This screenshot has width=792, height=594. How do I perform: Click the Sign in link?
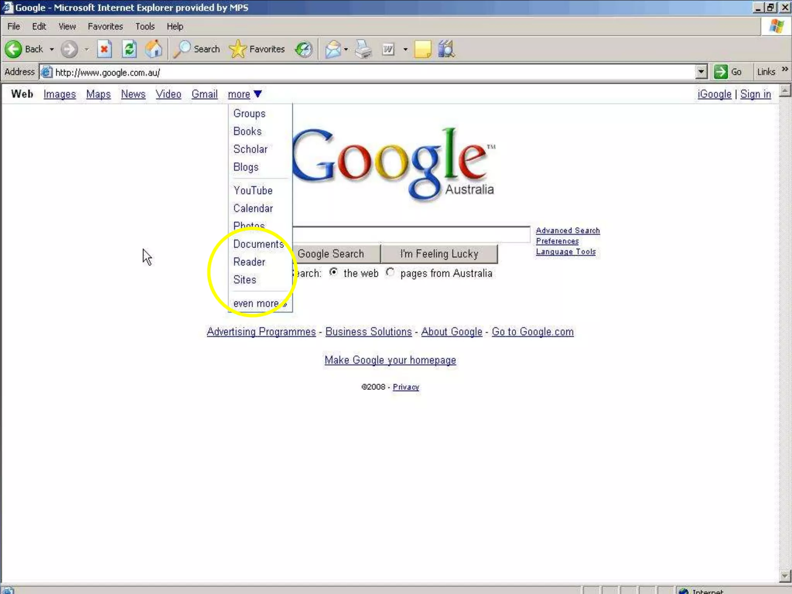[x=755, y=94]
